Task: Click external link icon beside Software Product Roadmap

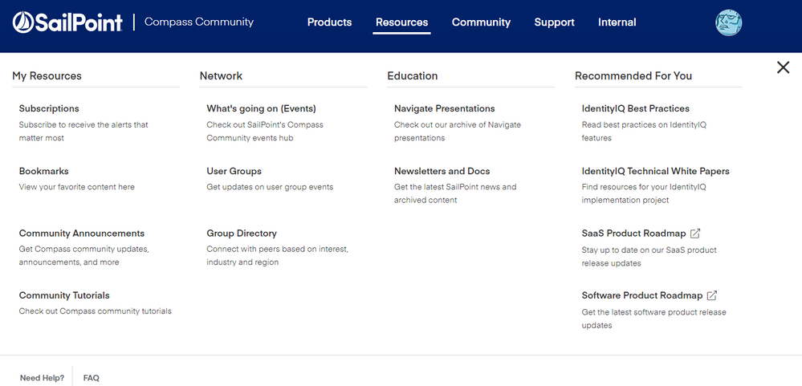Action: 712,295
